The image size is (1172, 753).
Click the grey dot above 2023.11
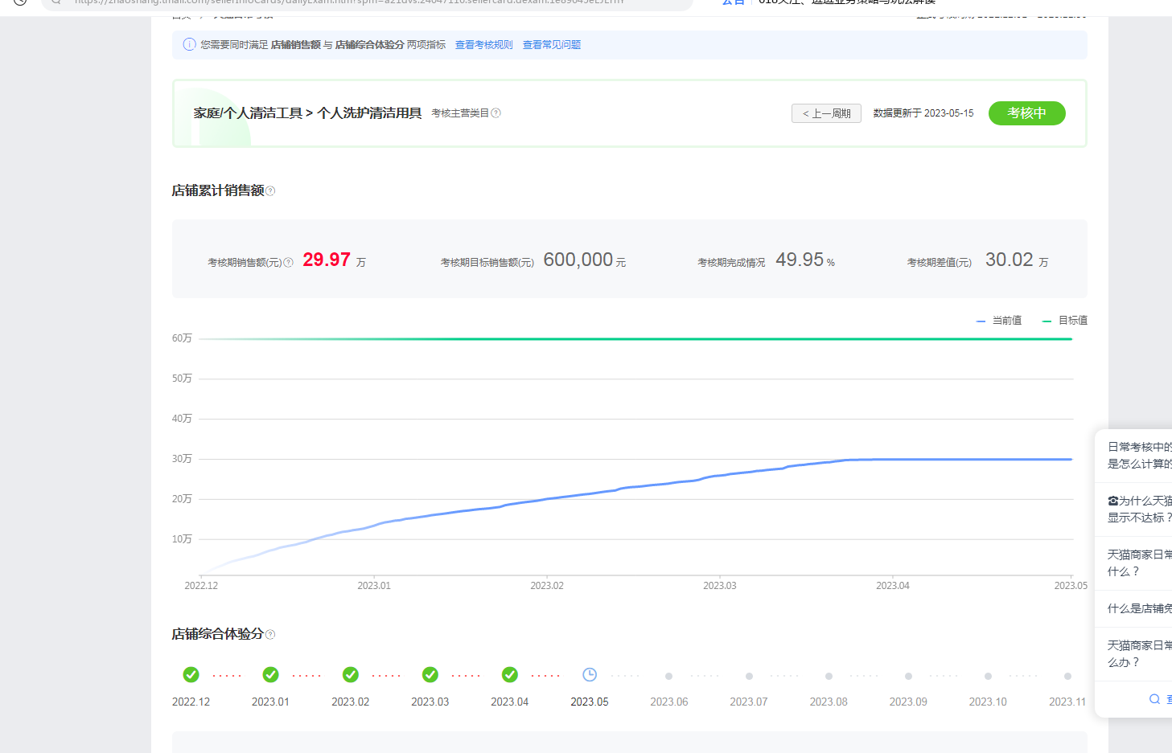(x=1067, y=676)
